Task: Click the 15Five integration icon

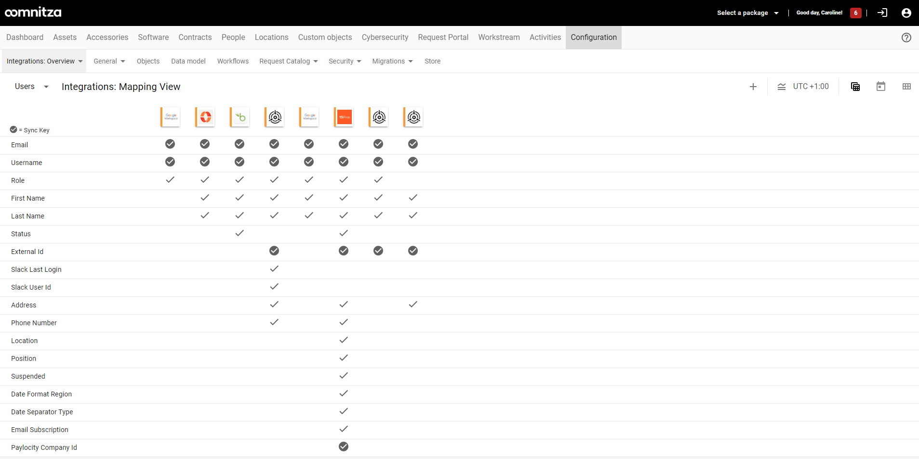Action: pyautogui.click(x=344, y=117)
